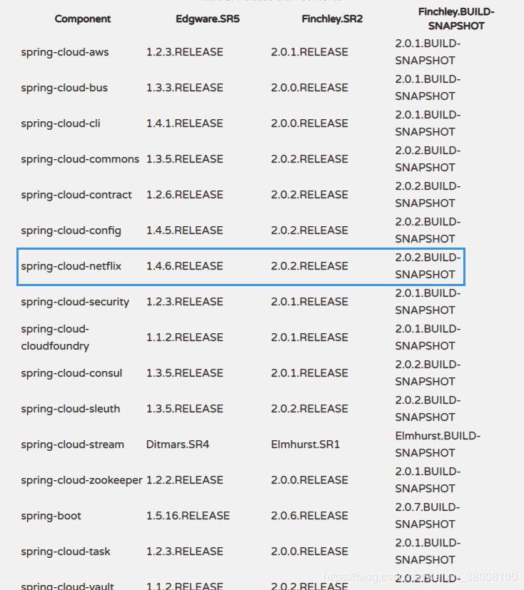This screenshot has height=590, width=524.
Task: Select the spring-cloud-cli component name
Action: (61, 123)
